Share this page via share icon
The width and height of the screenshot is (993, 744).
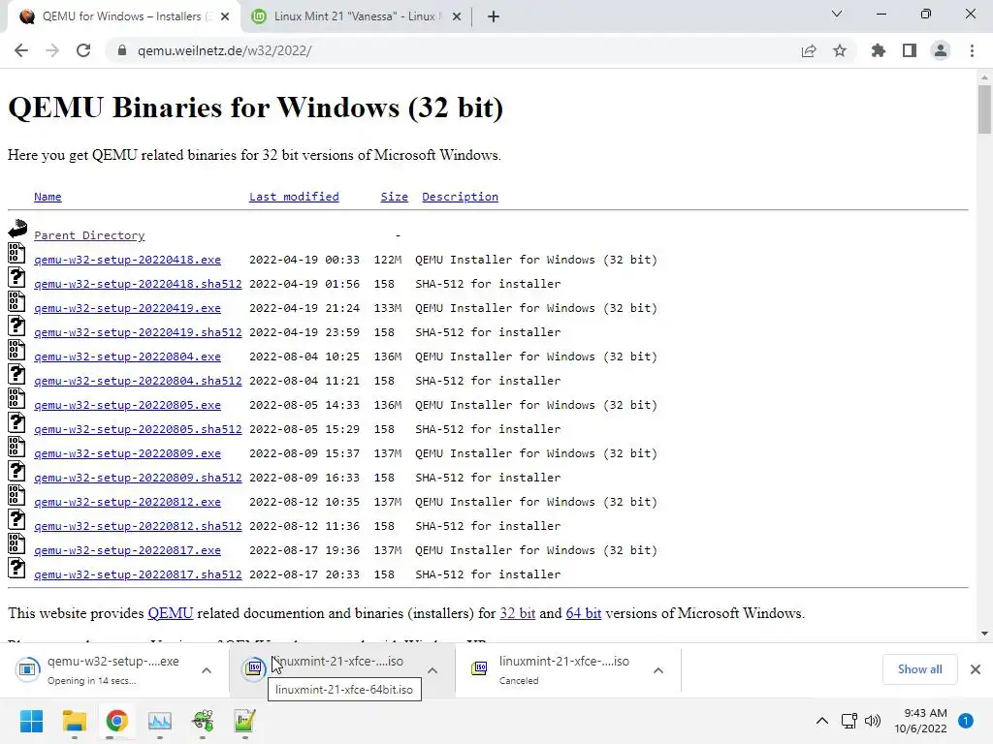[x=809, y=50]
